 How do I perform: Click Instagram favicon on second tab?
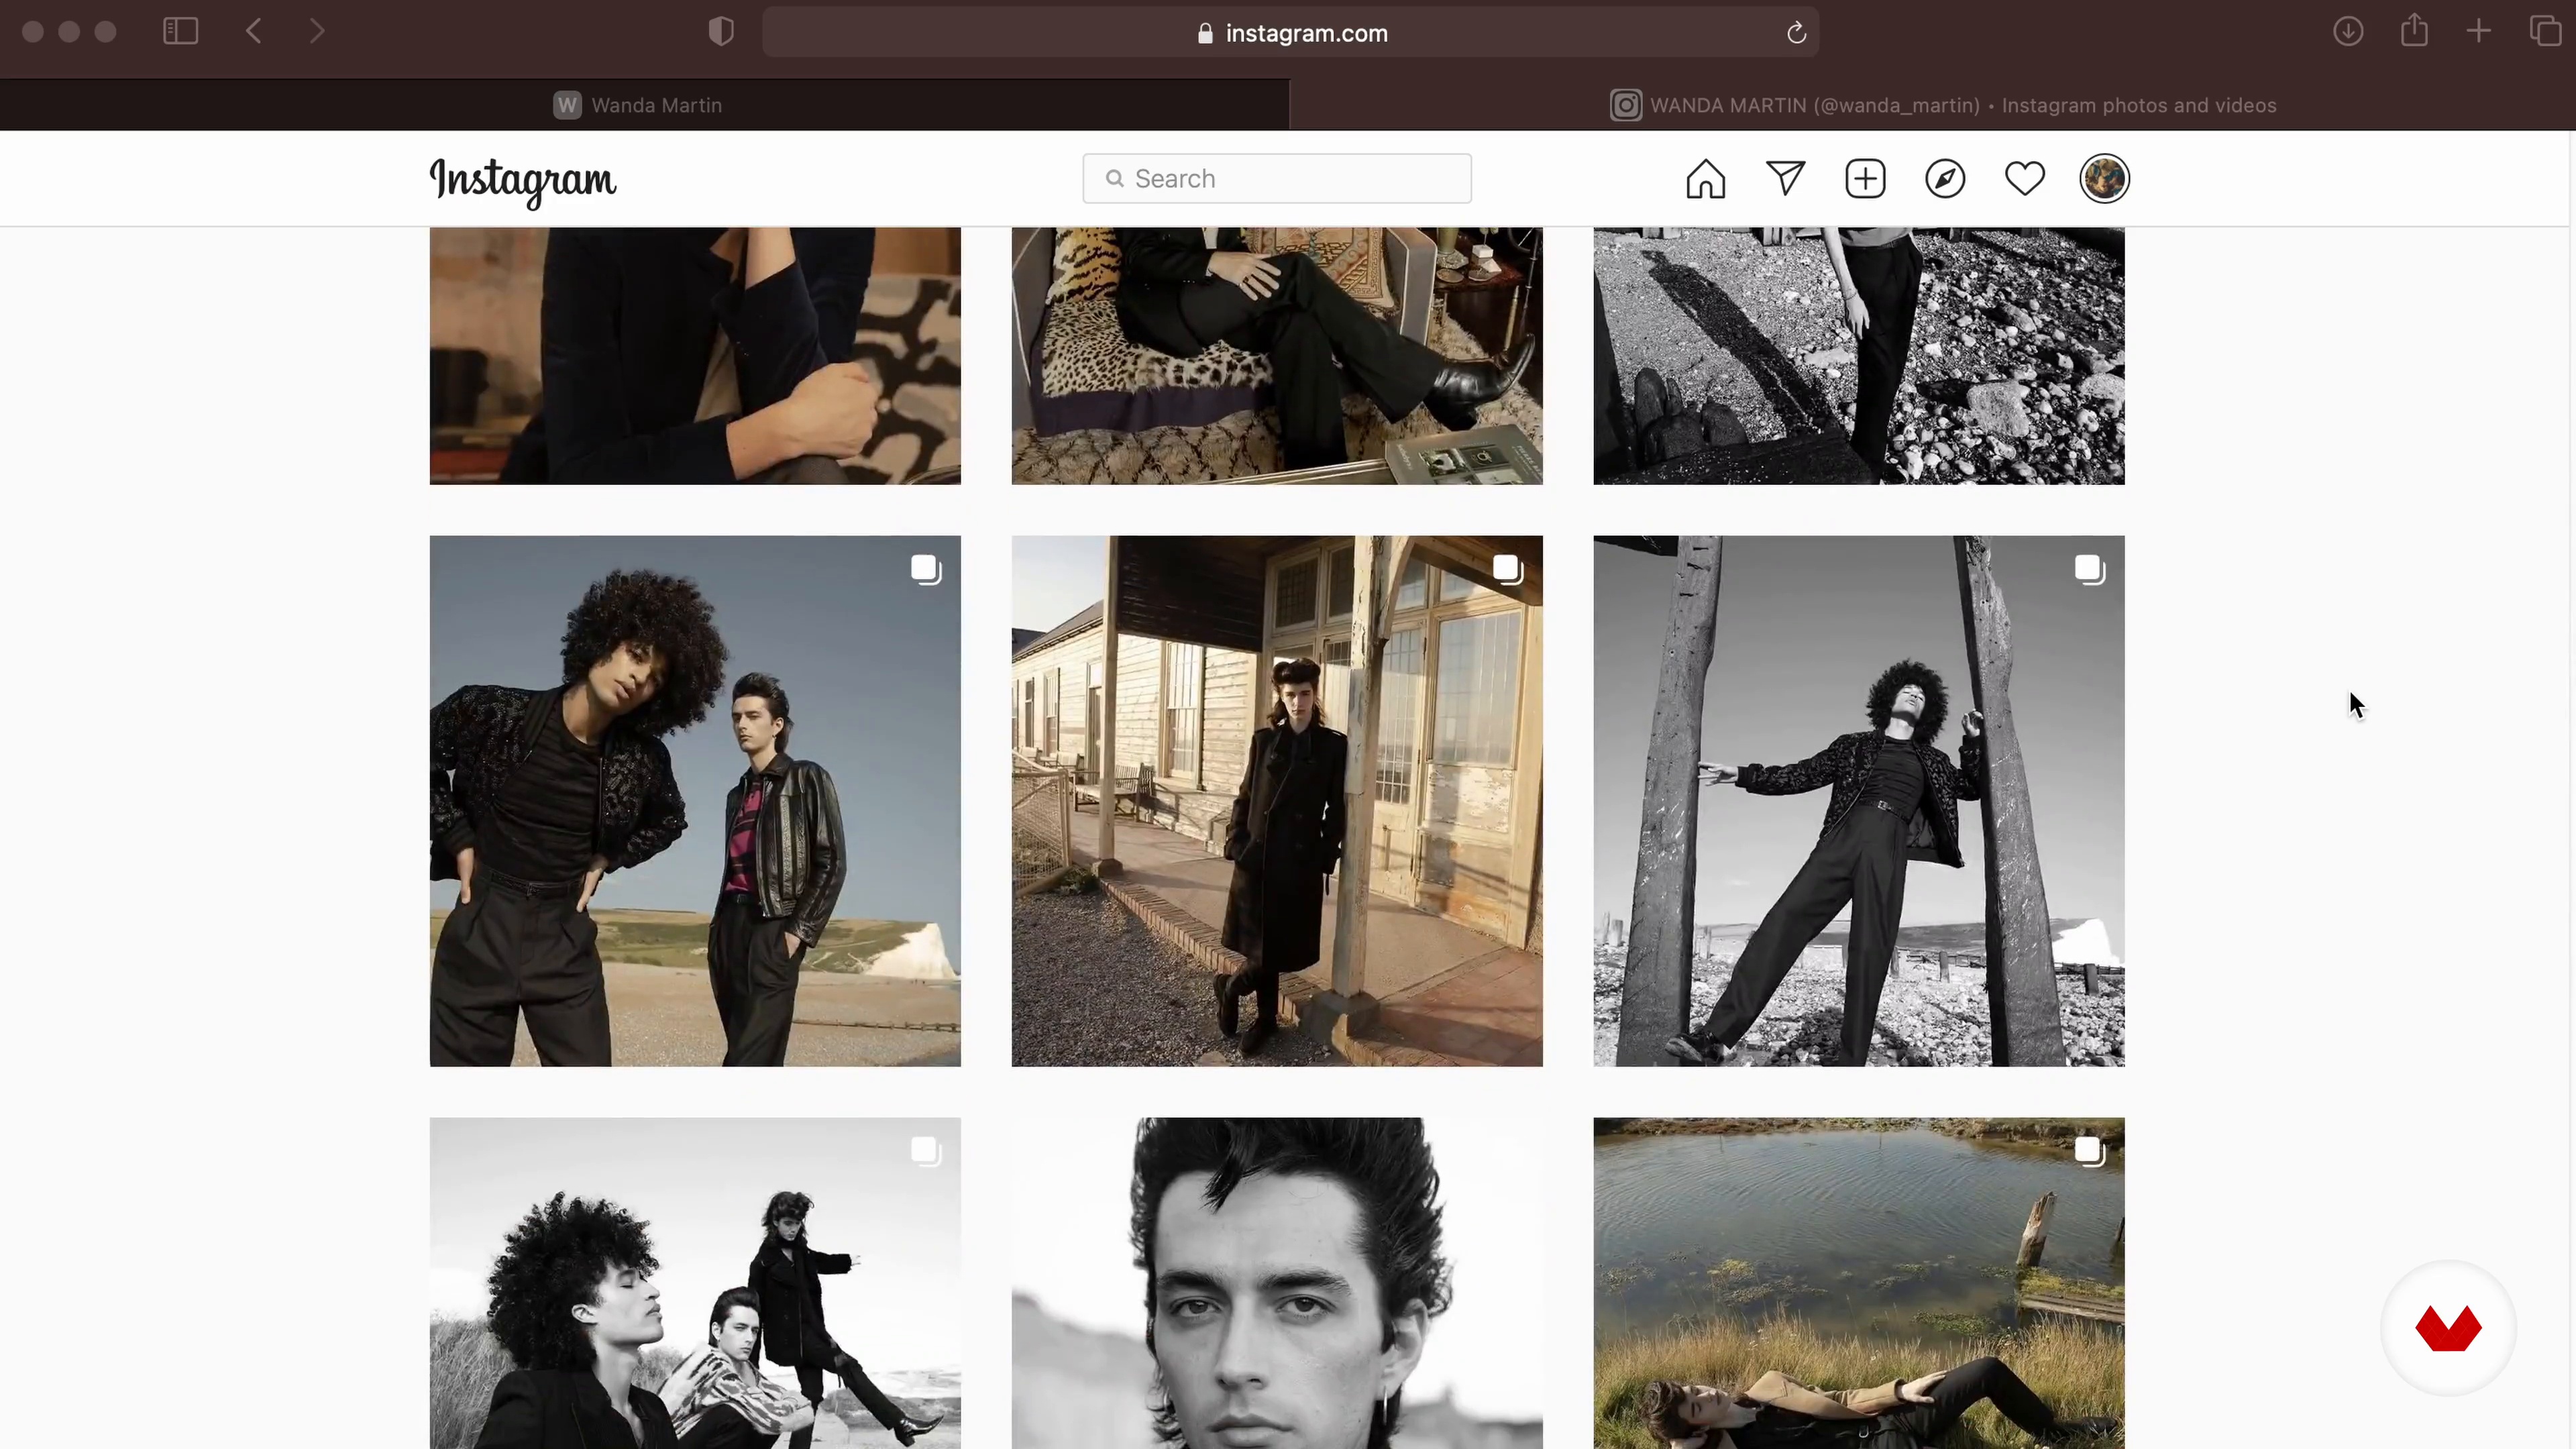coord(1625,105)
